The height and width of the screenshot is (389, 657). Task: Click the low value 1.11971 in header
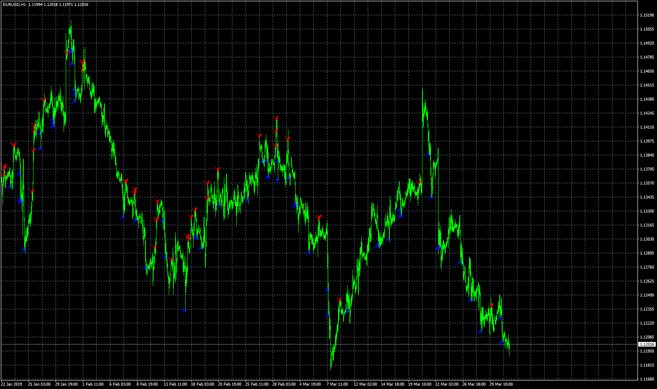point(66,4)
